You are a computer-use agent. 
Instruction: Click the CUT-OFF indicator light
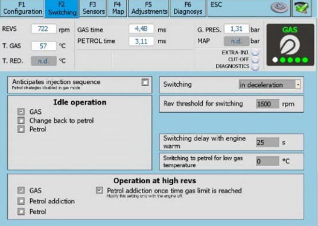coord(255,59)
